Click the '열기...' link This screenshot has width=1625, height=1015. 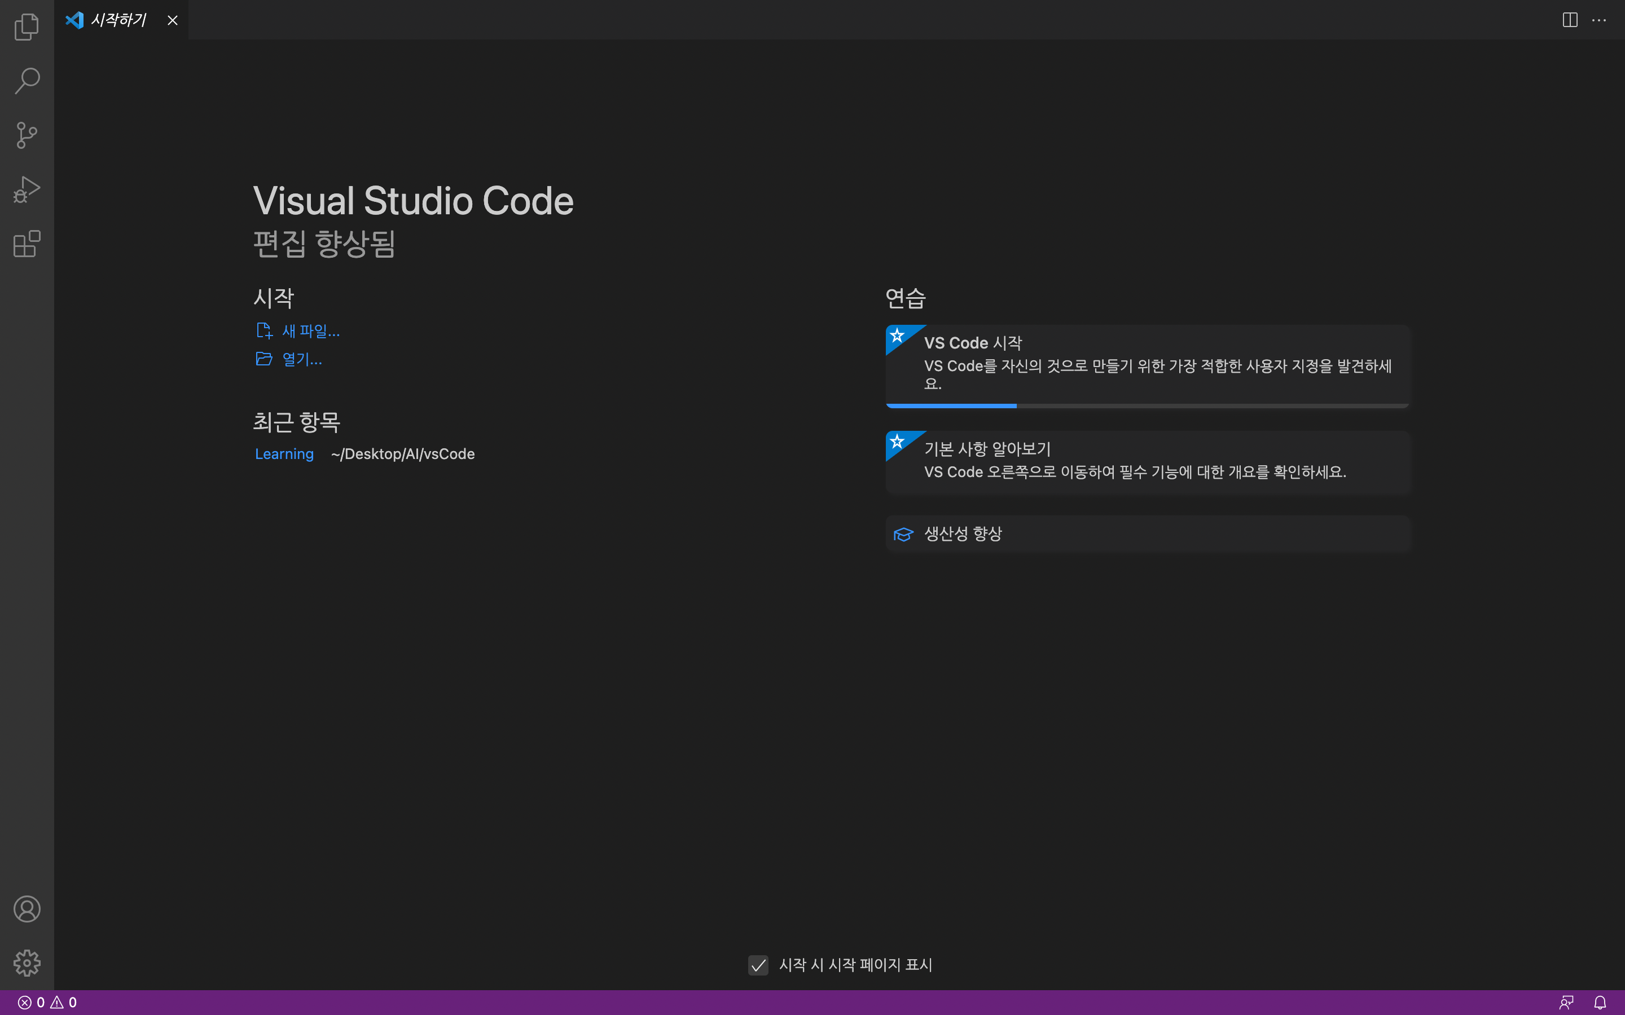tap(301, 359)
